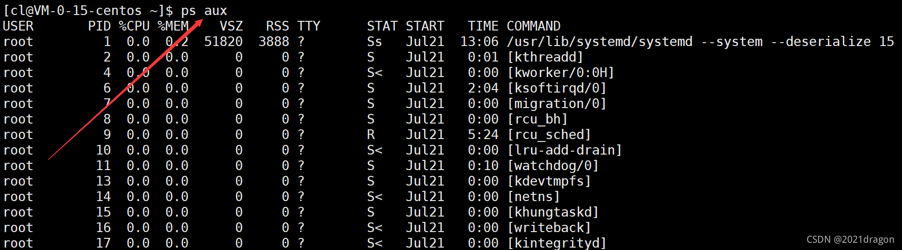Click the %CPU column header

click(x=134, y=26)
